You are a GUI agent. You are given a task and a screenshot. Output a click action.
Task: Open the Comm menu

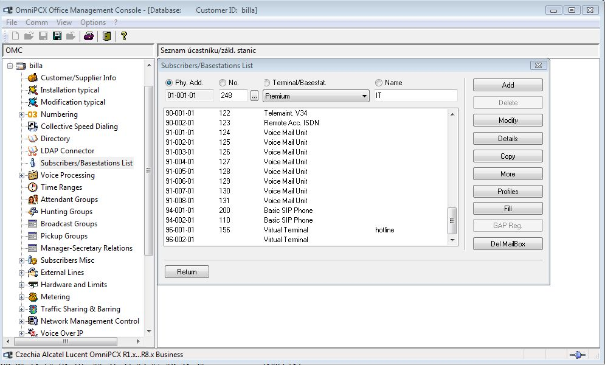click(x=36, y=23)
